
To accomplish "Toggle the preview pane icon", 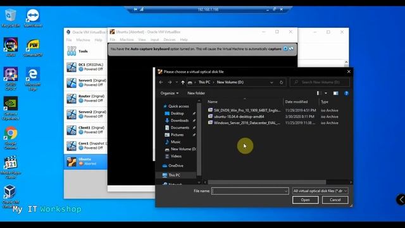I will (335, 93).
